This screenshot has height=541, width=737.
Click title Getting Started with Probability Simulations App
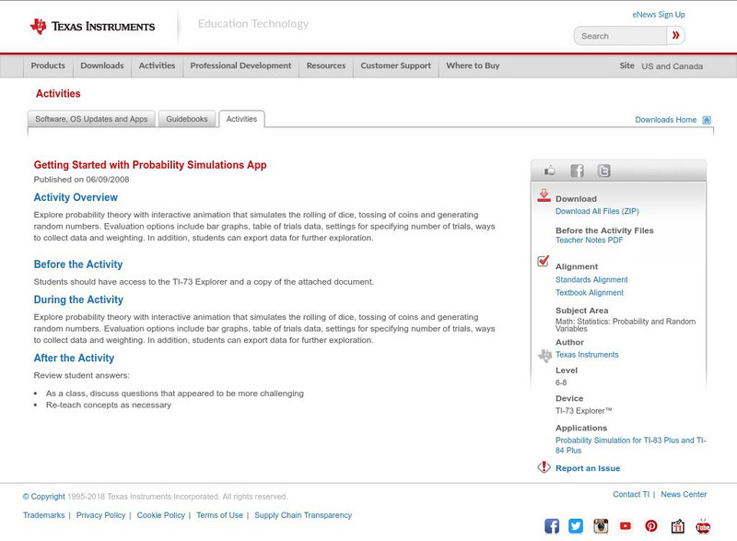point(150,165)
